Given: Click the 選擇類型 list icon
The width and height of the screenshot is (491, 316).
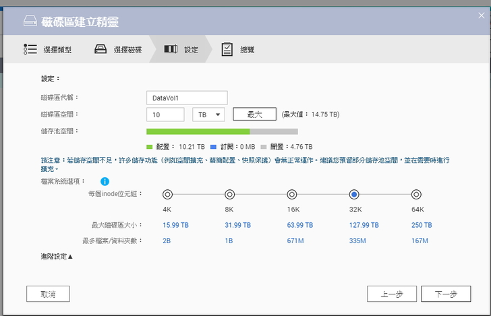Looking at the screenshot, I should pyautogui.click(x=30, y=49).
